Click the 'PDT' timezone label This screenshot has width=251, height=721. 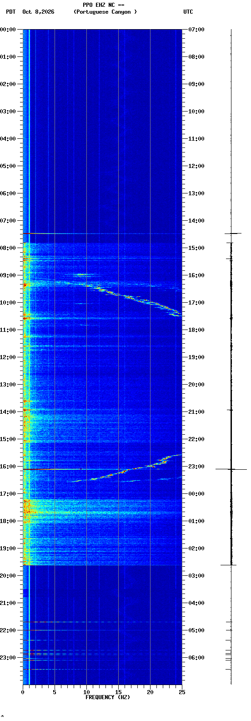pyautogui.click(x=10, y=12)
